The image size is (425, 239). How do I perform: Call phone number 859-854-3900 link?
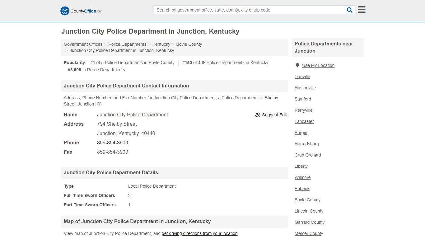point(113,143)
